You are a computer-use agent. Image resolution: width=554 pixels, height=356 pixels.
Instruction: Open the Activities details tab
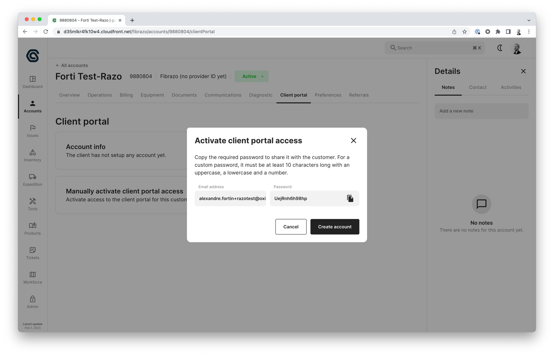point(511,87)
